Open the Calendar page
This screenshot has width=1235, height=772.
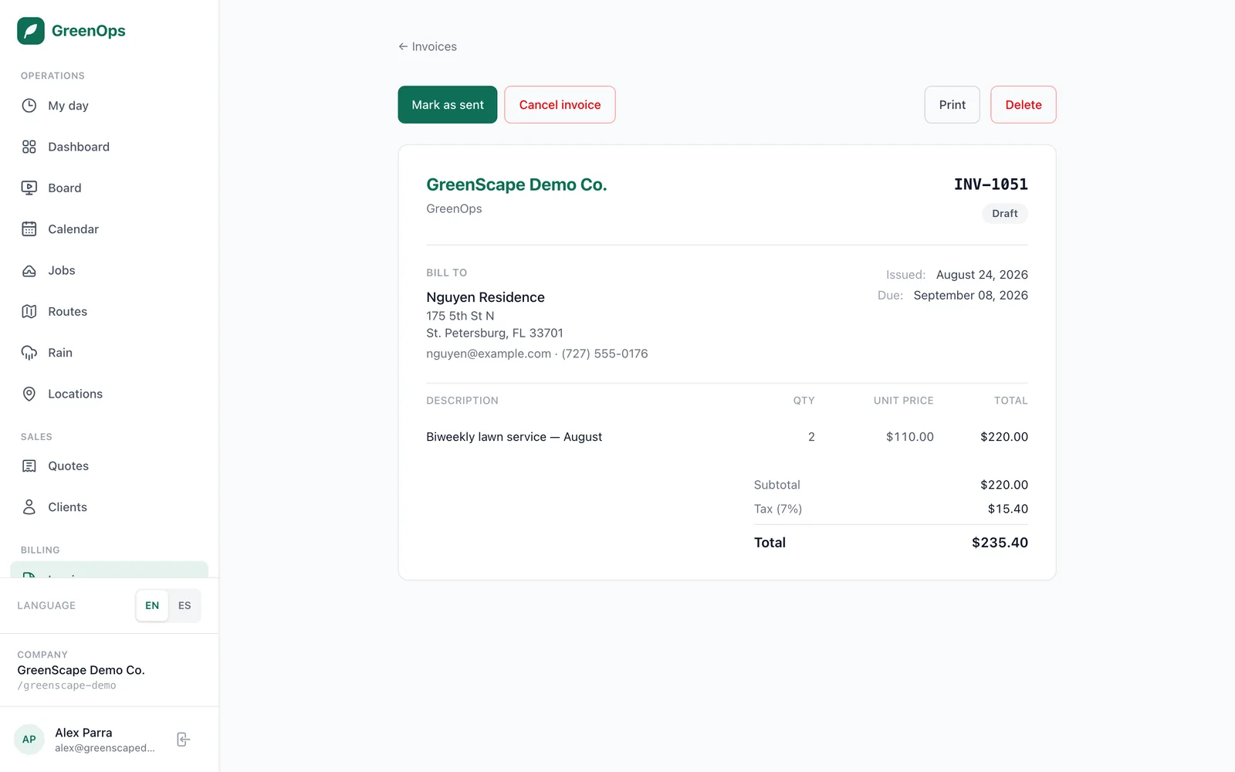point(110,229)
